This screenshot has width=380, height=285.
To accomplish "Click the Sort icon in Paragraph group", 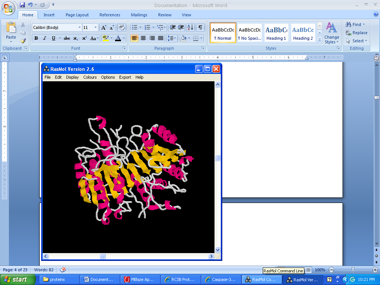I will click(190, 27).
